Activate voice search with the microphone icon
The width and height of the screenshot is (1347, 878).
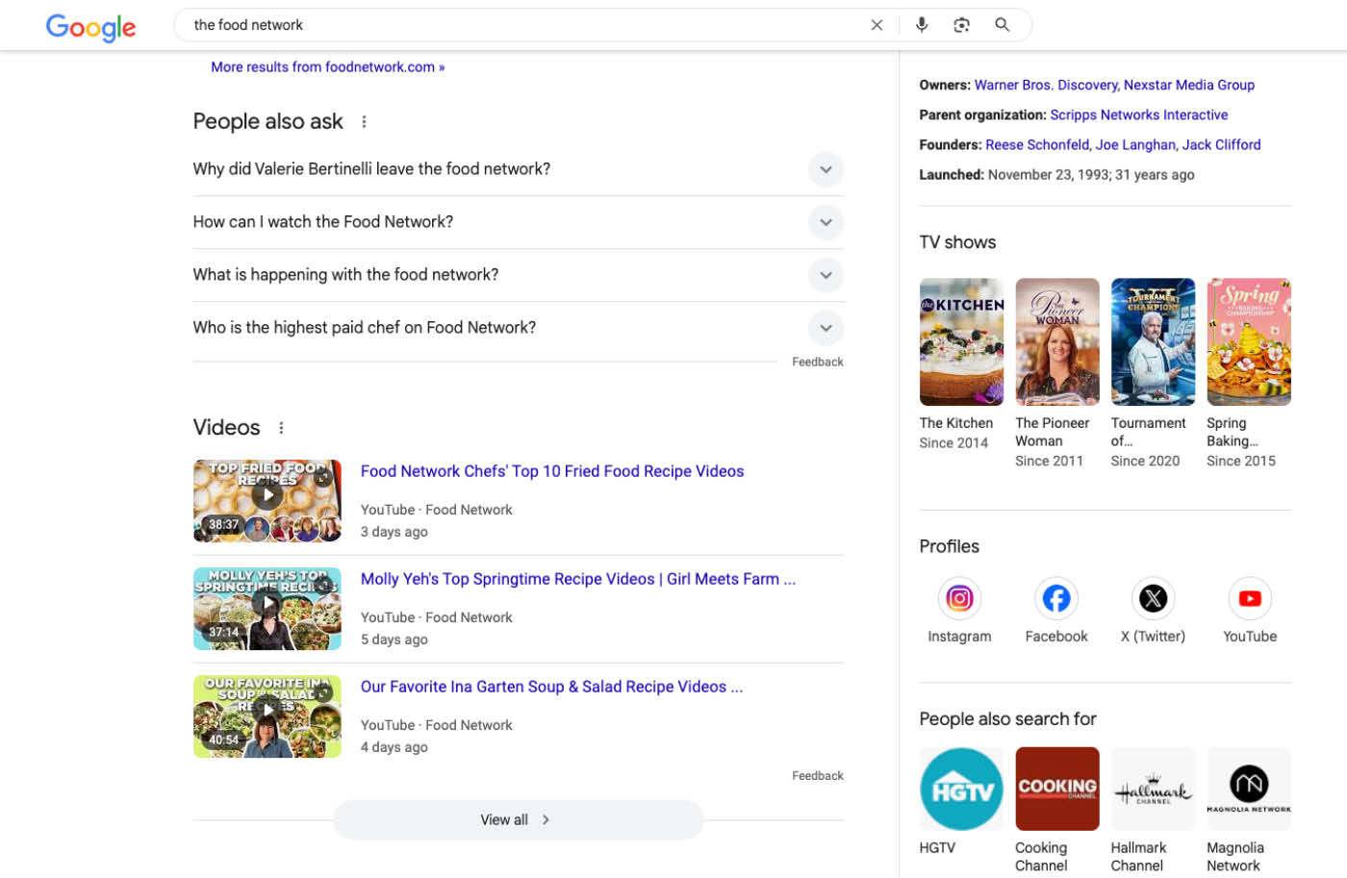[921, 24]
